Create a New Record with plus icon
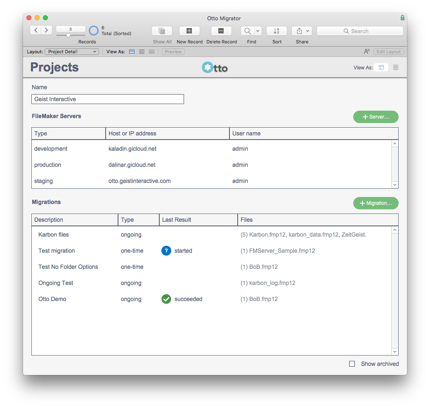Image resolution: width=430 pixels, height=408 pixels. pos(189,31)
